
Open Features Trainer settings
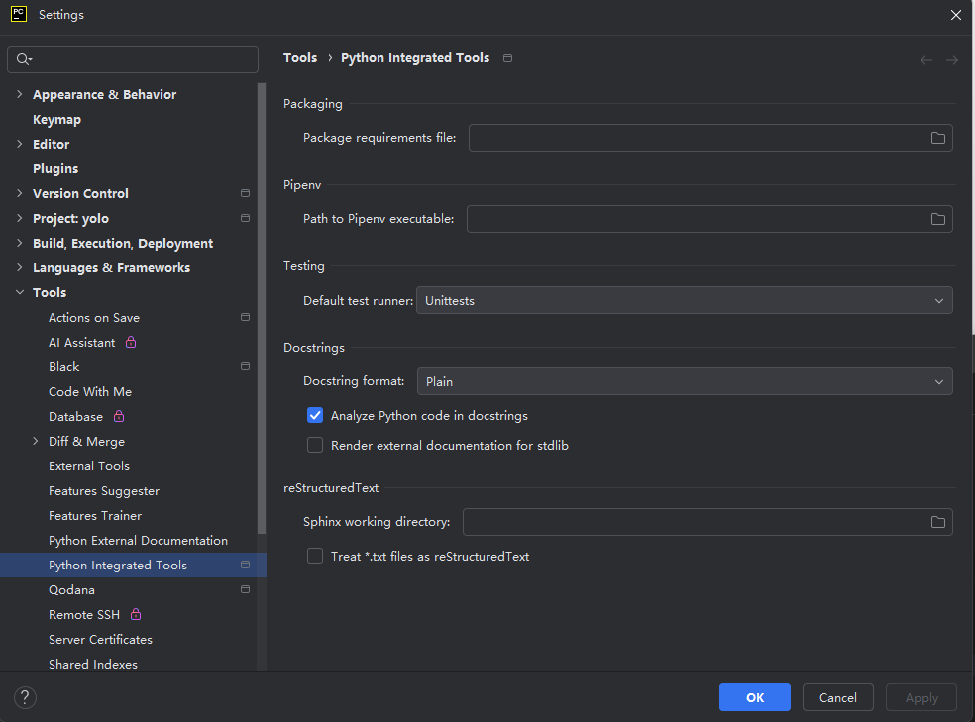pos(95,516)
